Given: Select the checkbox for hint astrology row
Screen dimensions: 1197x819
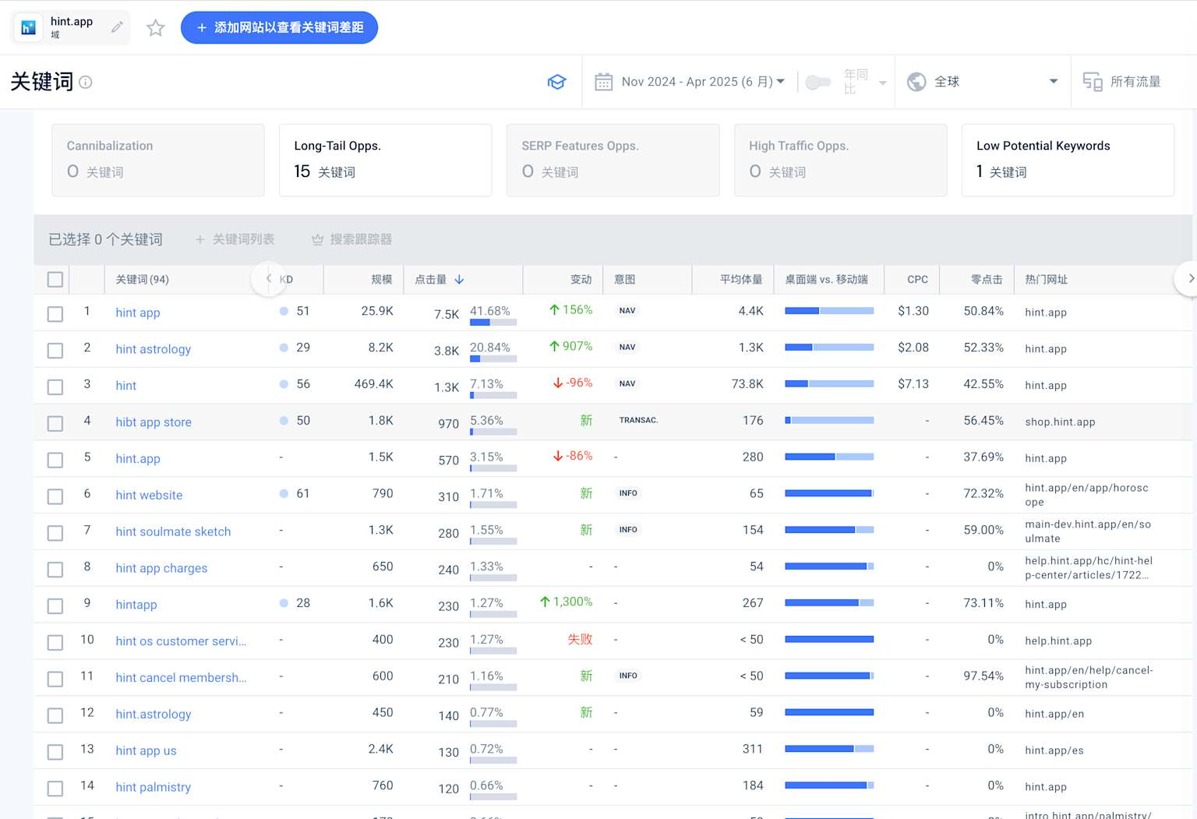Looking at the screenshot, I should point(55,351).
